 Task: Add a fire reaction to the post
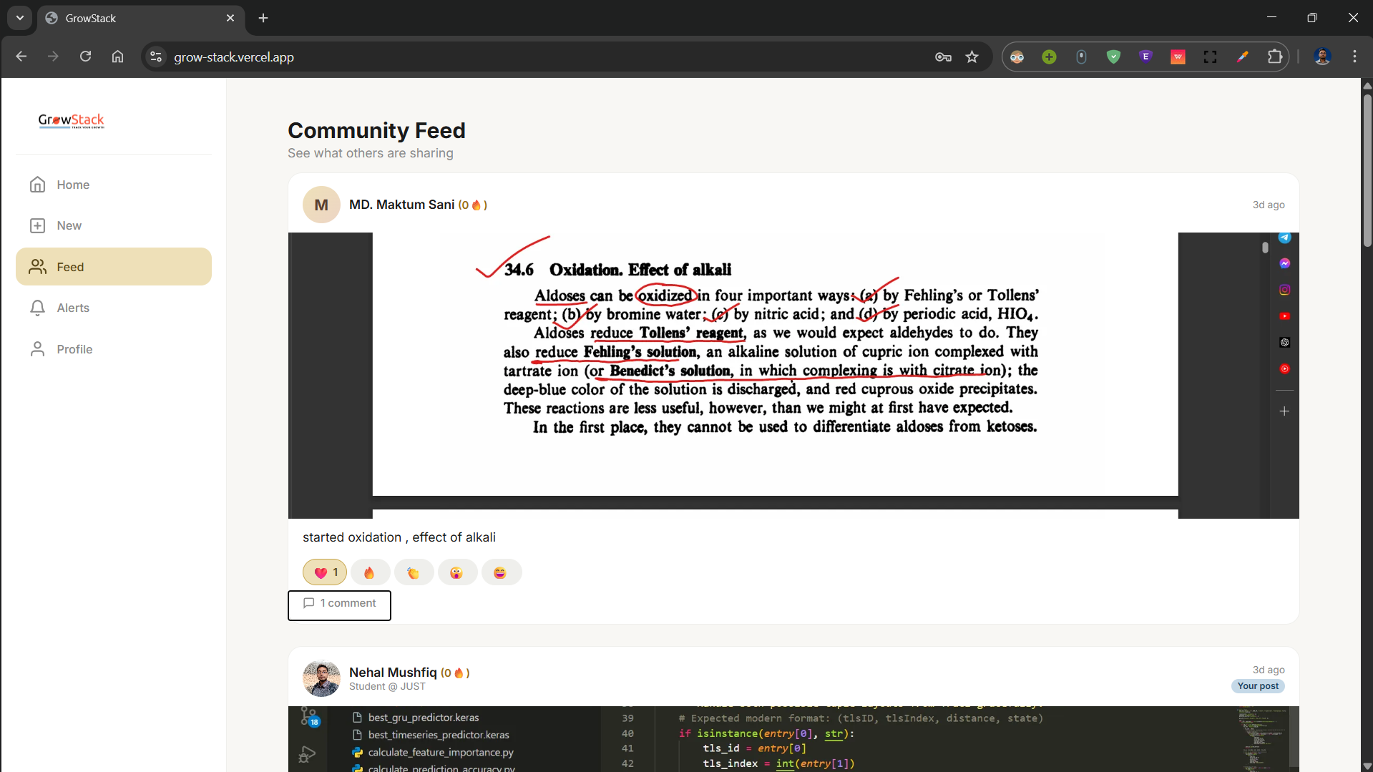(x=369, y=572)
